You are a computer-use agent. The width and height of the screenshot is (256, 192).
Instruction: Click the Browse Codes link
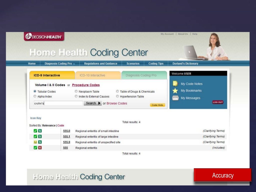[x=117, y=103]
